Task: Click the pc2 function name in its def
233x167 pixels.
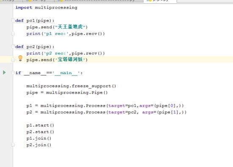Action: (x=31, y=47)
